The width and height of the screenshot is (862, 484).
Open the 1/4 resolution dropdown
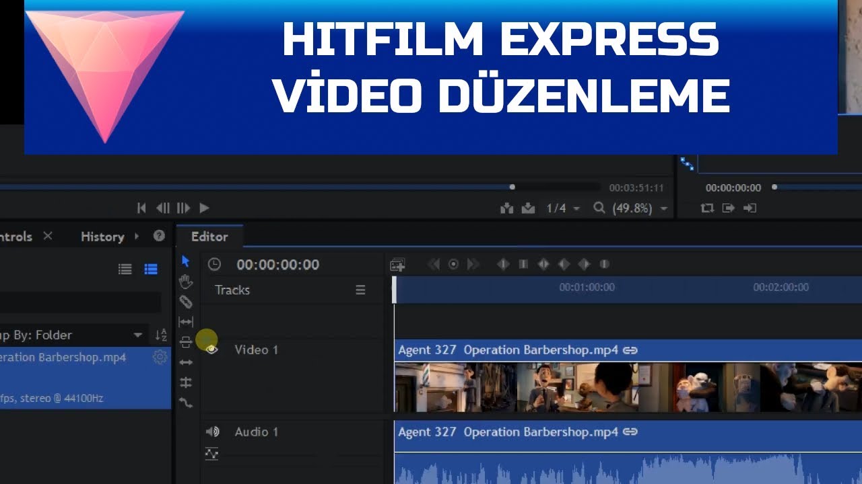[563, 208]
